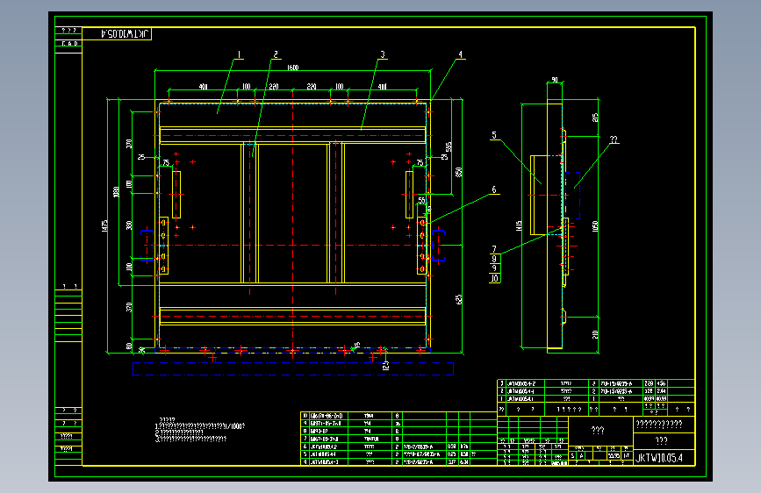Click balloon callout number 1
This screenshot has height=493, width=761.
click(x=239, y=54)
